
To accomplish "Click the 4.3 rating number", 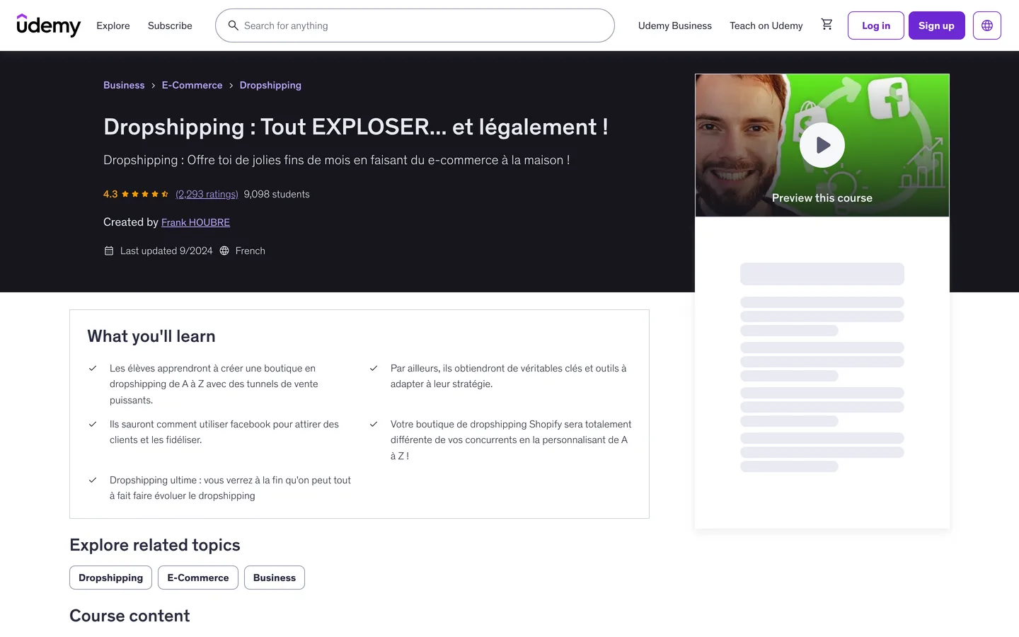I will (110, 194).
